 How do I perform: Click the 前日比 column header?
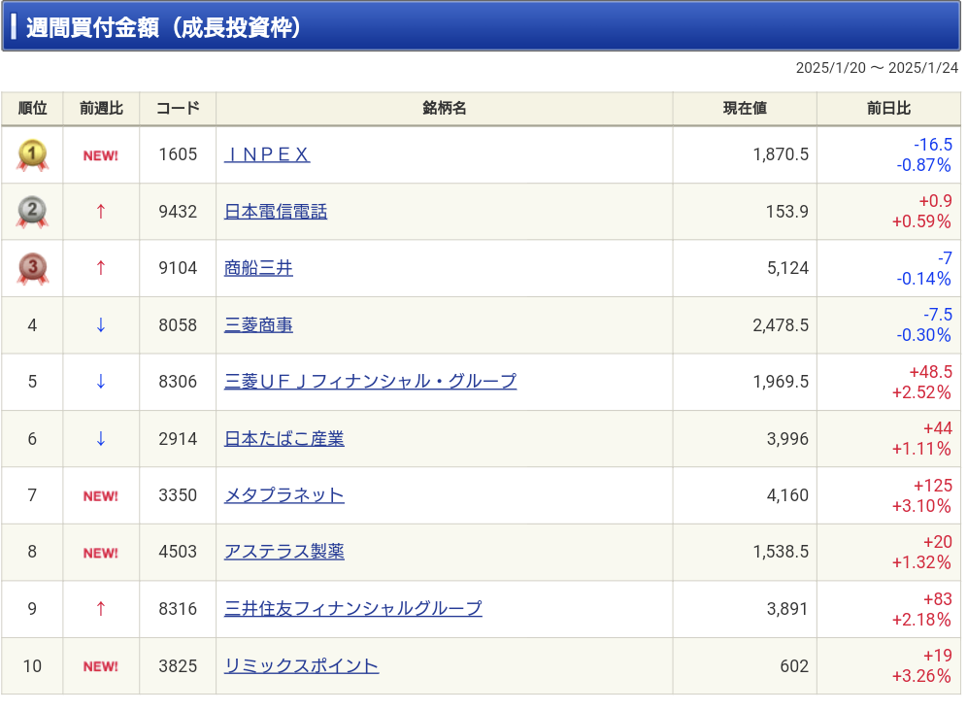click(888, 109)
